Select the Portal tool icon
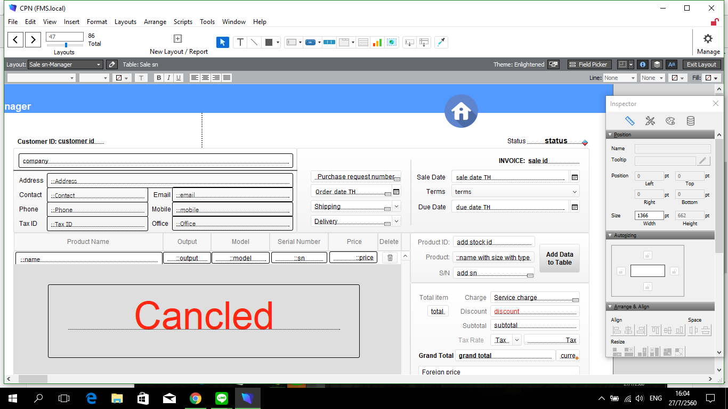 363,42
